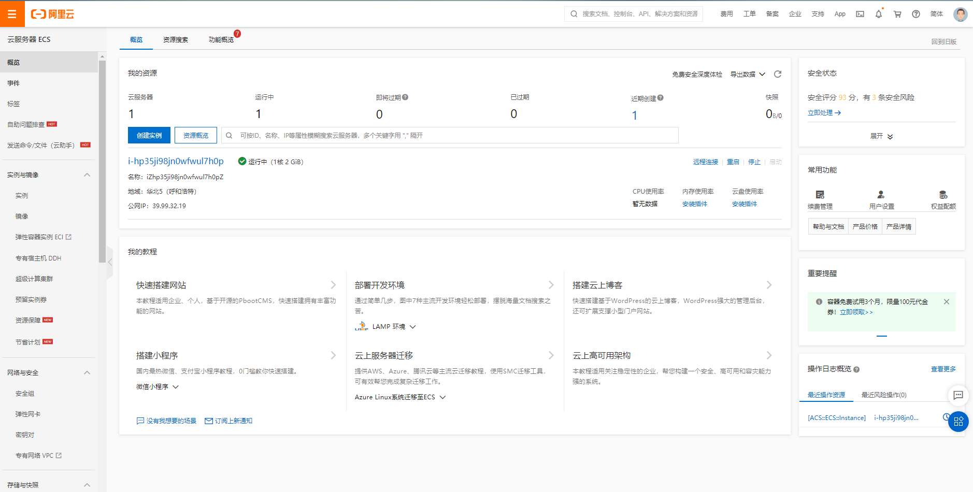Expand the 导出数据 dropdown

(x=748, y=74)
